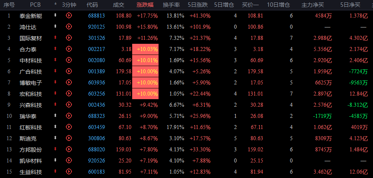Click the white marker icon beside 鸿仕达
This screenshot has height=178, width=373.
(x=56, y=26)
